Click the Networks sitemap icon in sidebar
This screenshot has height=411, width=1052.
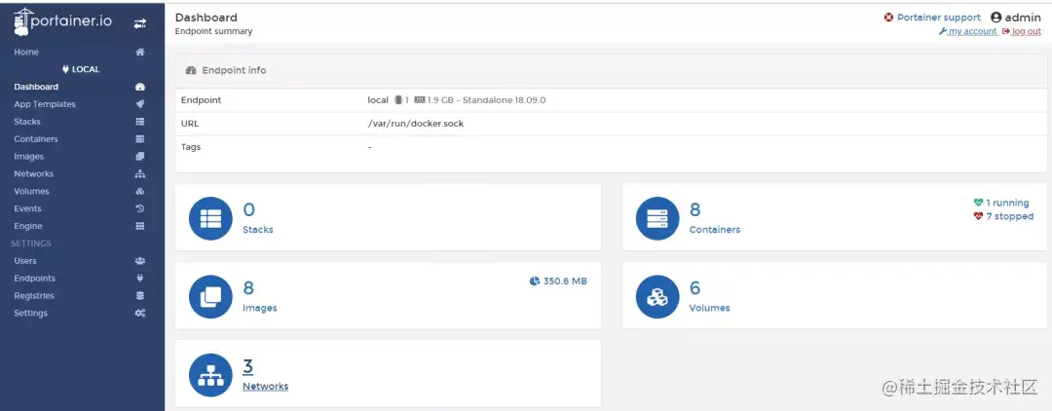coord(140,174)
